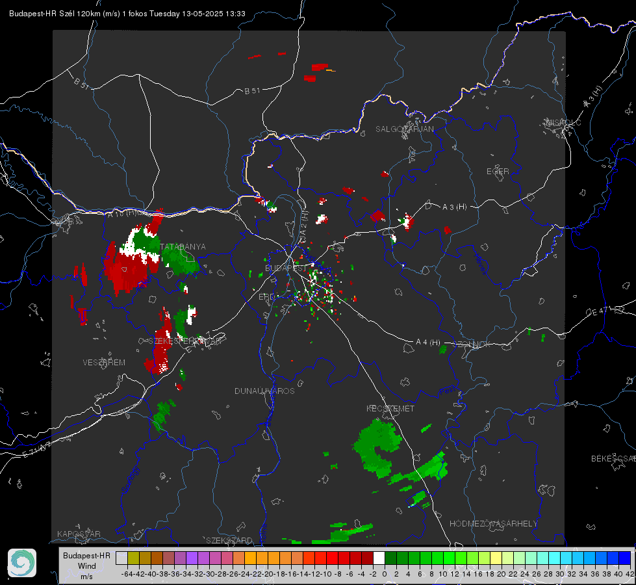Click the yellow swatch above the 20 label

click(x=496, y=558)
